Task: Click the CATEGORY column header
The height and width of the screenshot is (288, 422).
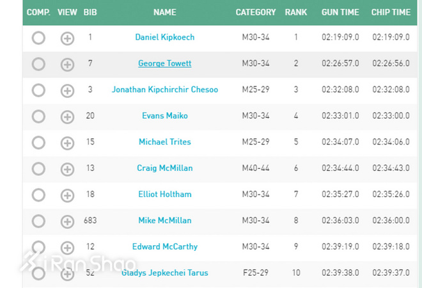Action: coord(256,12)
